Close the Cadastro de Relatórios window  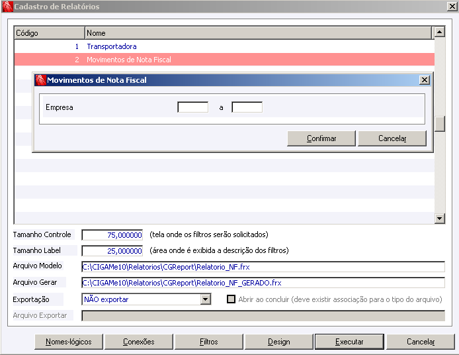(452, 7)
